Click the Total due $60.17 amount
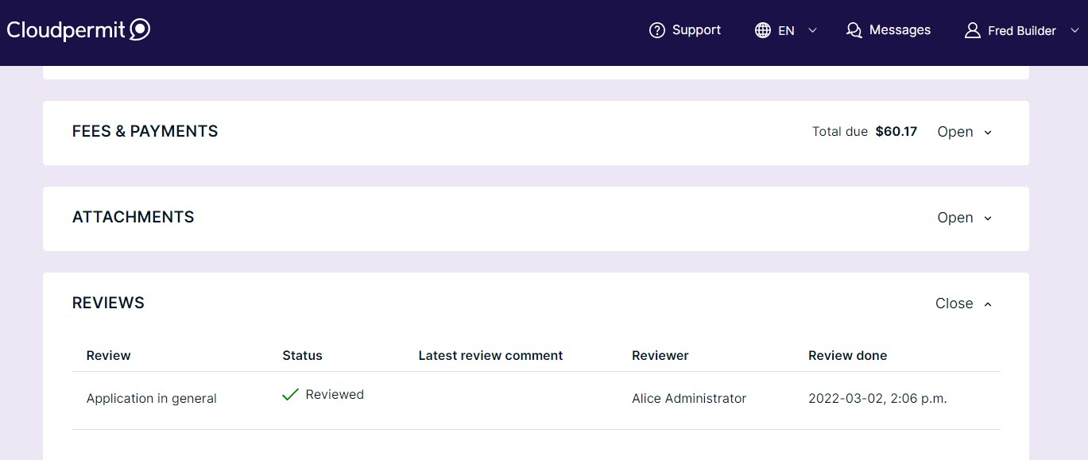The width and height of the screenshot is (1088, 460). 896,132
